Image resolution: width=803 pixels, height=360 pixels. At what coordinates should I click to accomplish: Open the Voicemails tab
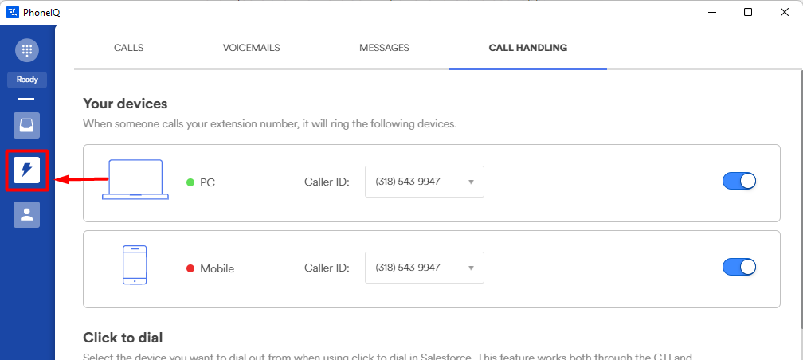point(252,48)
